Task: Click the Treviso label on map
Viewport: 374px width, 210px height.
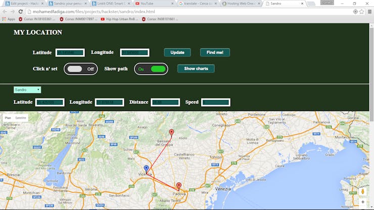Action: (216, 157)
